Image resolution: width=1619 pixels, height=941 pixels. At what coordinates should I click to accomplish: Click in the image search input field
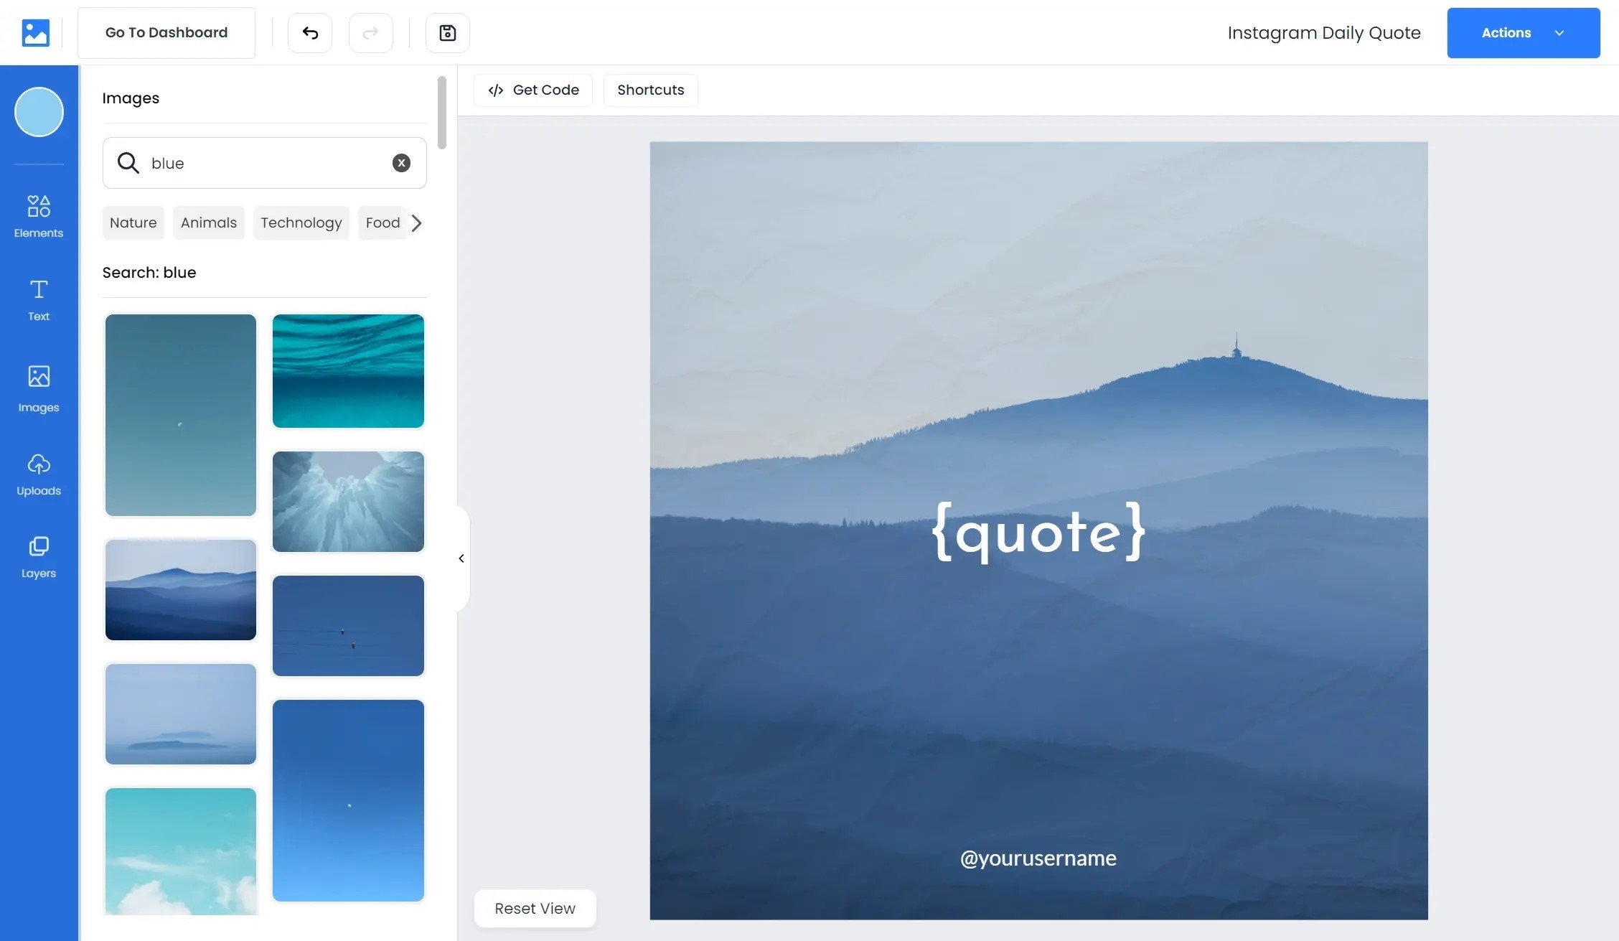pyautogui.click(x=264, y=161)
